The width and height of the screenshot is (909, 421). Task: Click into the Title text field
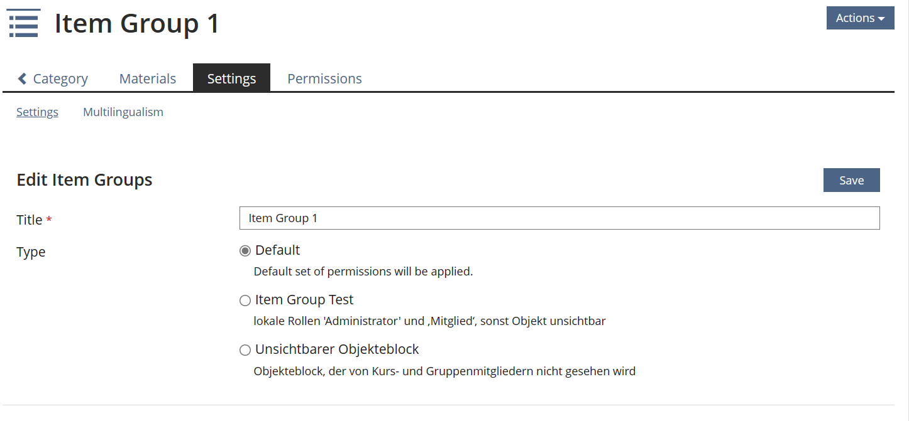[559, 218]
